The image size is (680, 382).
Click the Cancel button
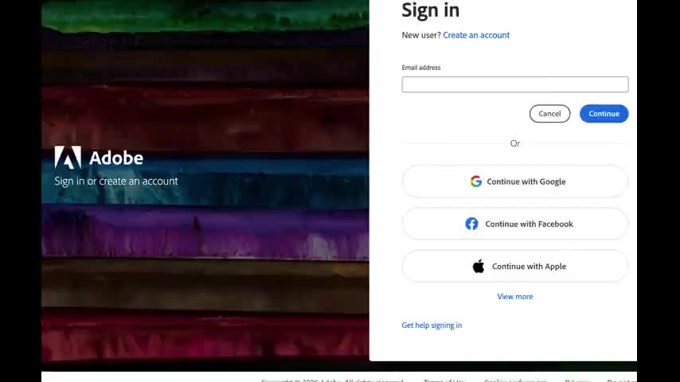549,114
